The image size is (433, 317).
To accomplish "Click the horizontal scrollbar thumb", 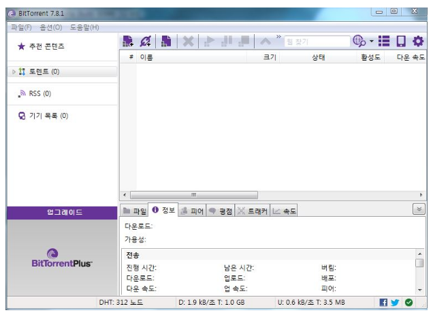I will click(x=194, y=195).
